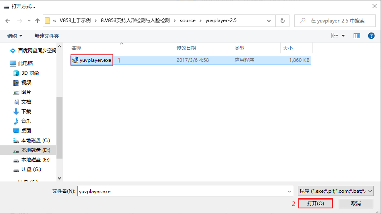Sort by 类型 column header
Screen dimensions: 381x214
coord(239,48)
